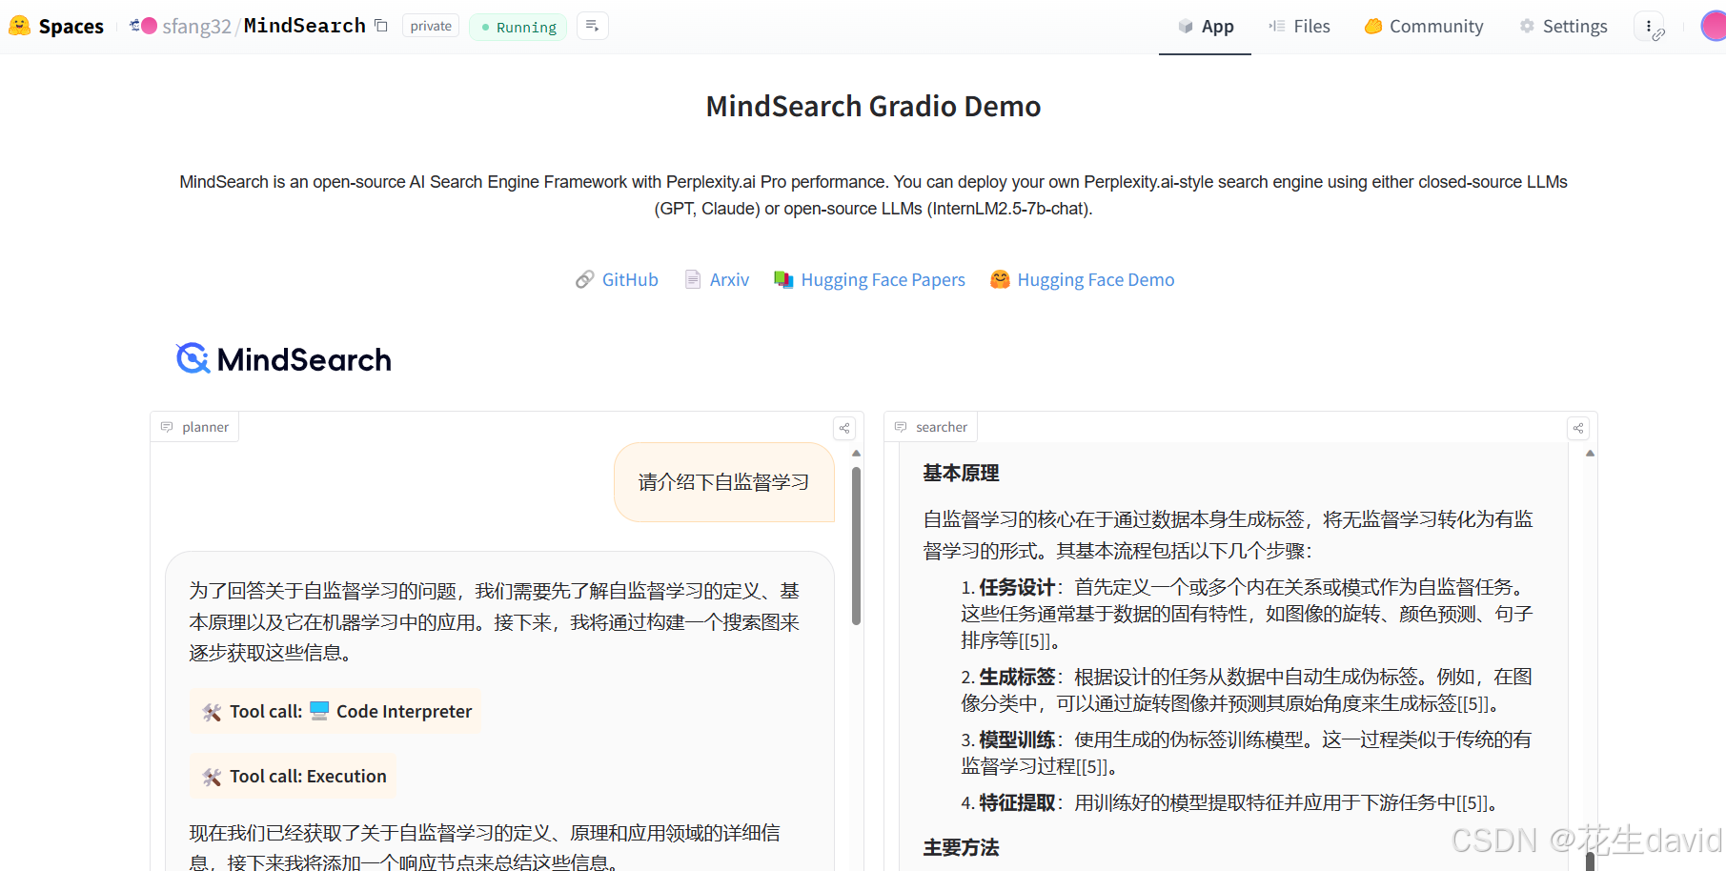
Task: Click the Spaces logo icon
Action: [19, 26]
